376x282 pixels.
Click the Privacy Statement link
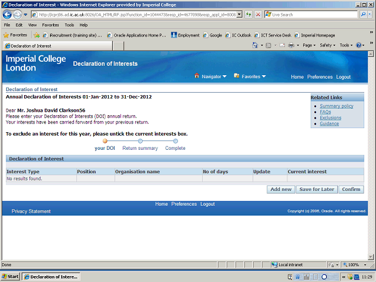click(x=31, y=211)
